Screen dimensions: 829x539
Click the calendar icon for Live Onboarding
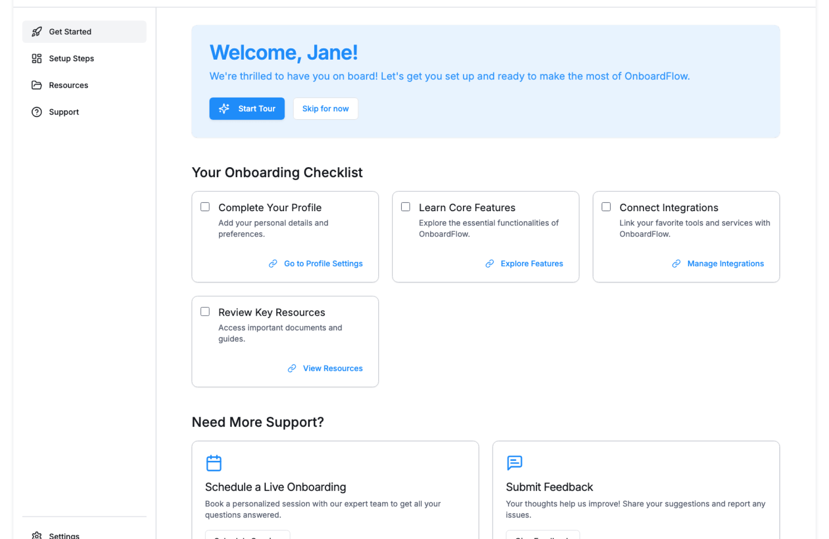point(214,463)
